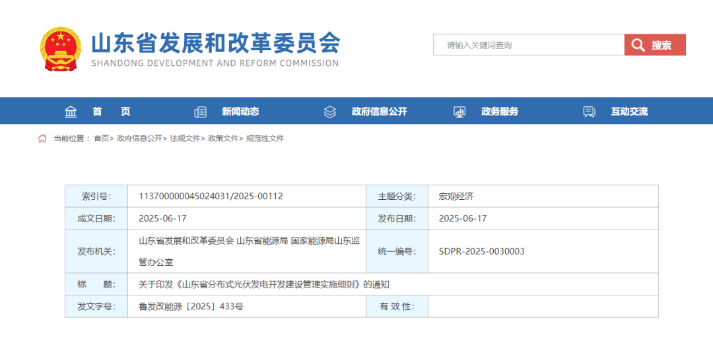Open the 政务服务 navigation menu item
This screenshot has width=713, height=337.
(500, 111)
